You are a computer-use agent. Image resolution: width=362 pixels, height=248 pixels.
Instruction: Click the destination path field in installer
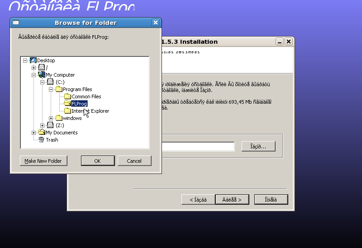(198, 147)
